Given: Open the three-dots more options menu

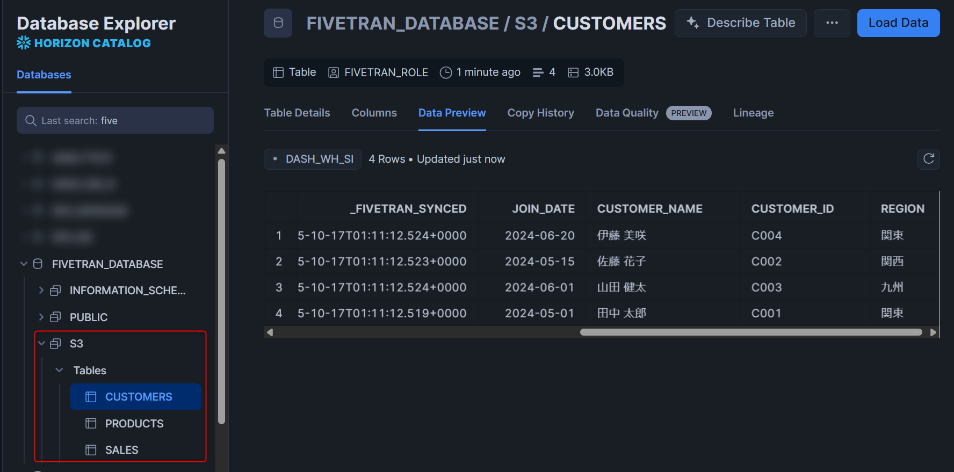Looking at the screenshot, I should point(832,23).
